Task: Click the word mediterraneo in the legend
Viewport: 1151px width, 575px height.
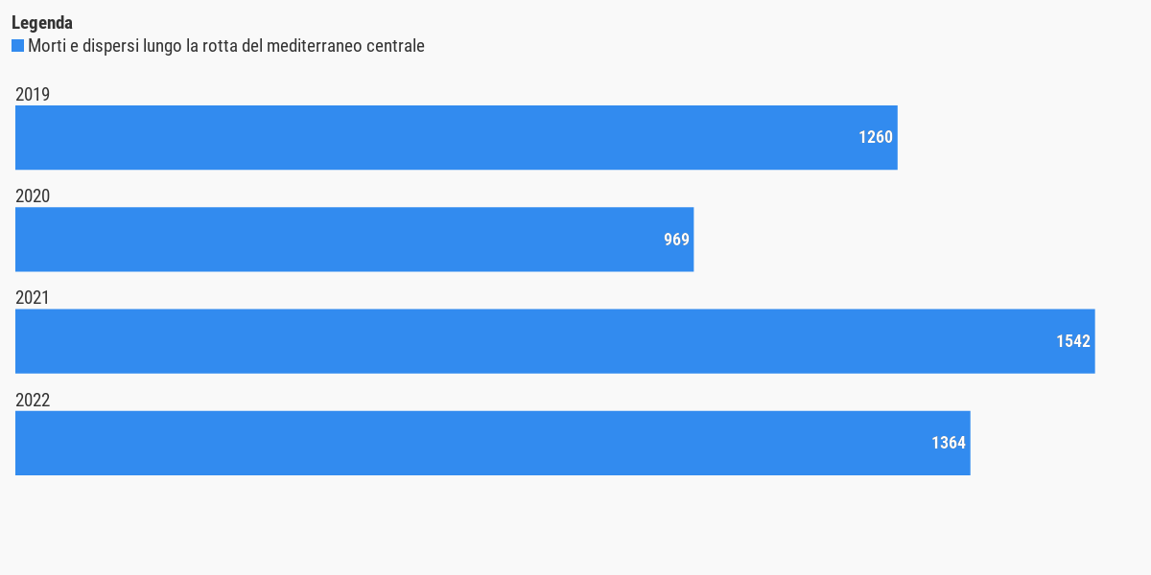Action: click(x=313, y=46)
